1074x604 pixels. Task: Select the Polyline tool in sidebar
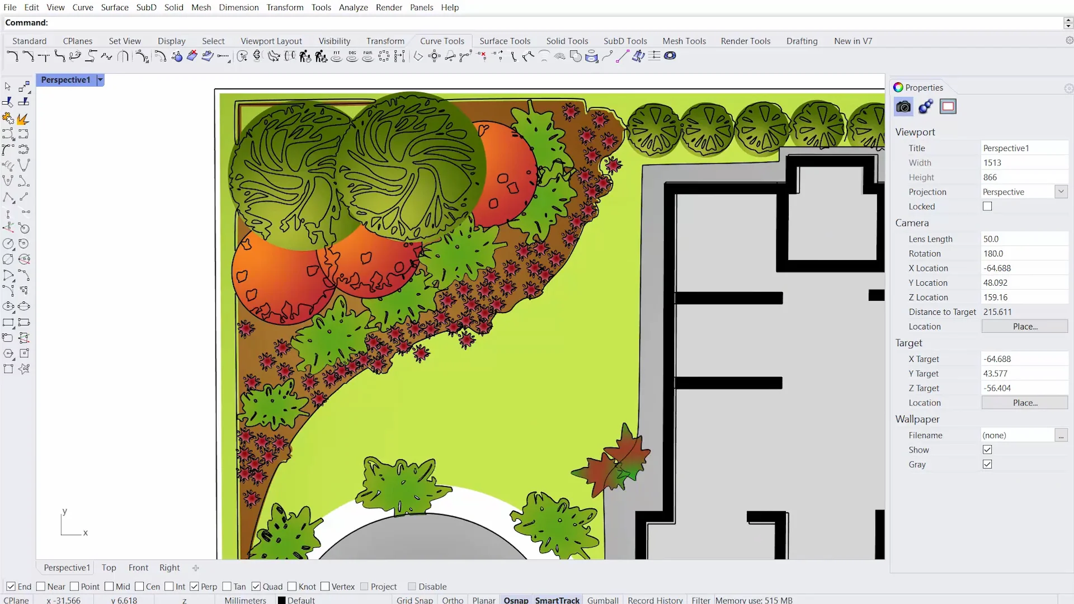(x=8, y=197)
